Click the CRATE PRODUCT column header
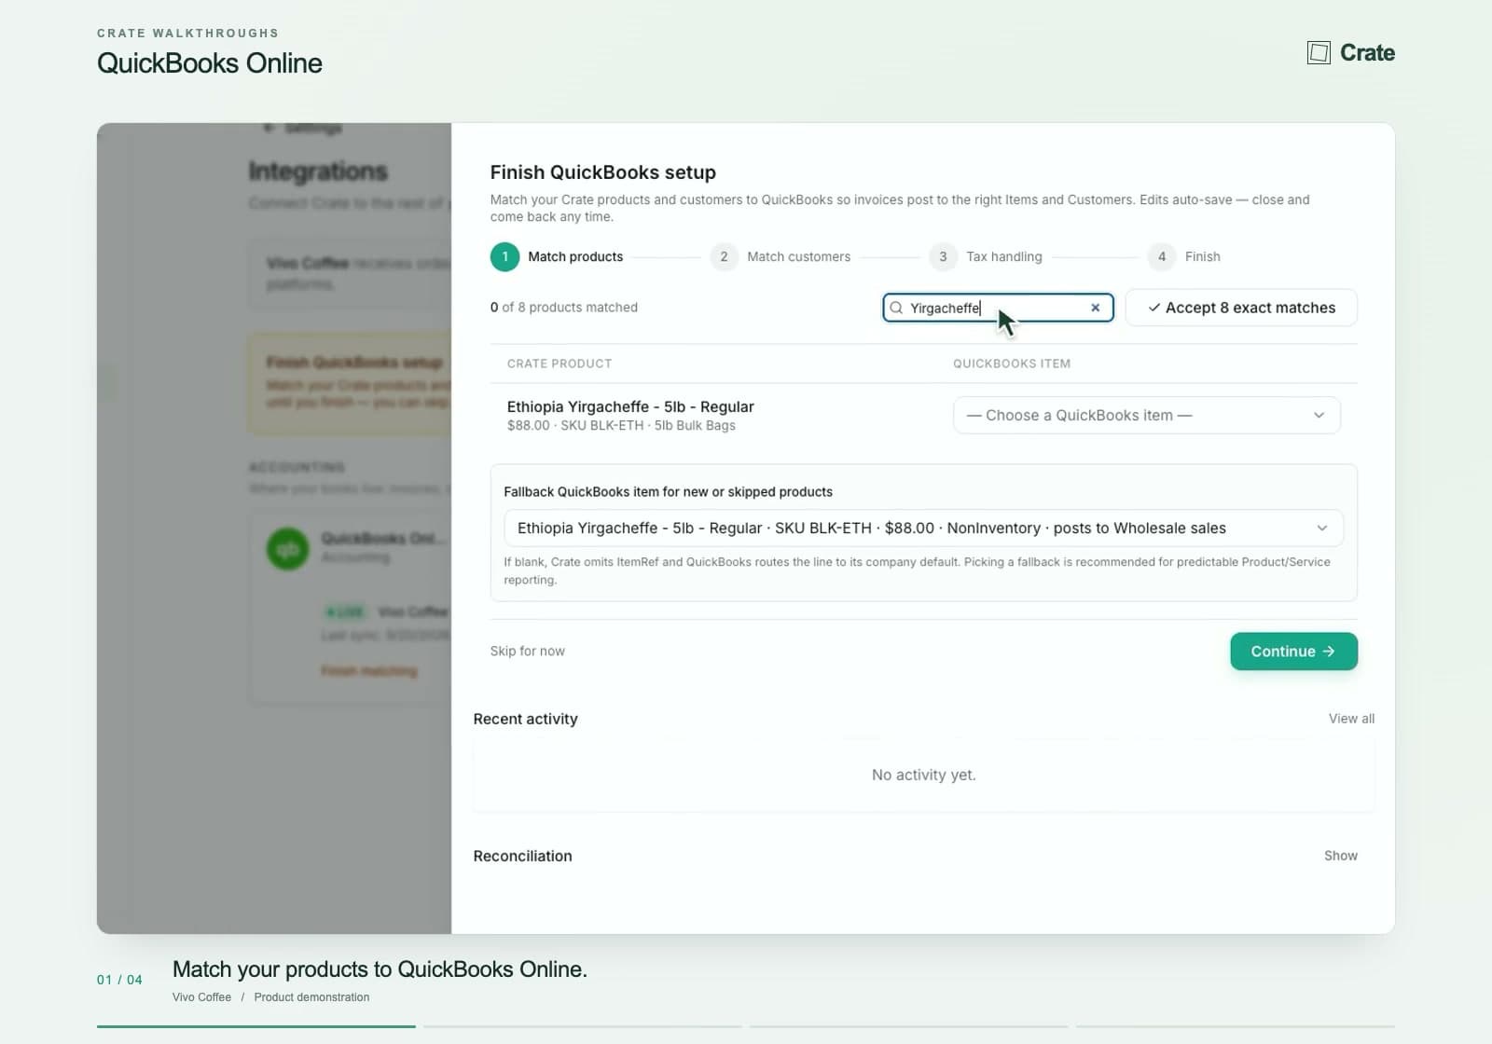This screenshot has height=1044, width=1492. [x=559, y=364]
